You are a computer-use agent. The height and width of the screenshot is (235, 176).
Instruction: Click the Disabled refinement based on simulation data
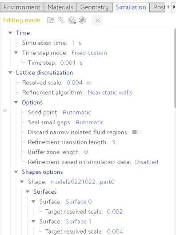click(147, 162)
